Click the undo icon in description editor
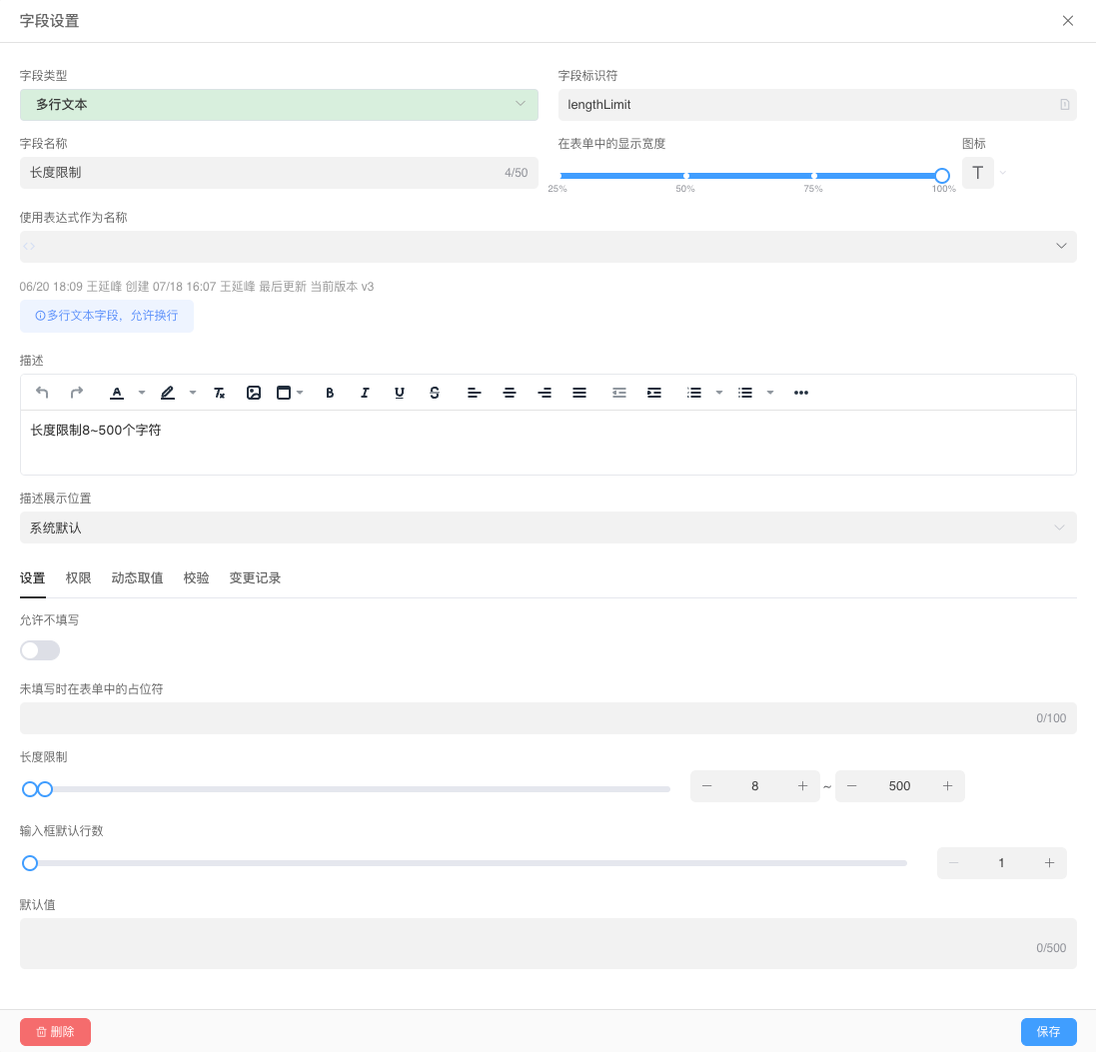The height and width of the screenshot is (1052, 1096). 42,393
